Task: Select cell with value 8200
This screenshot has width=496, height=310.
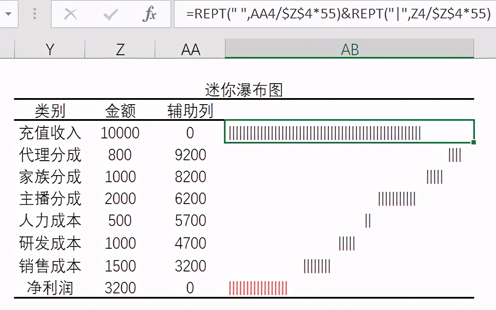Action: (x=190, y=176)
